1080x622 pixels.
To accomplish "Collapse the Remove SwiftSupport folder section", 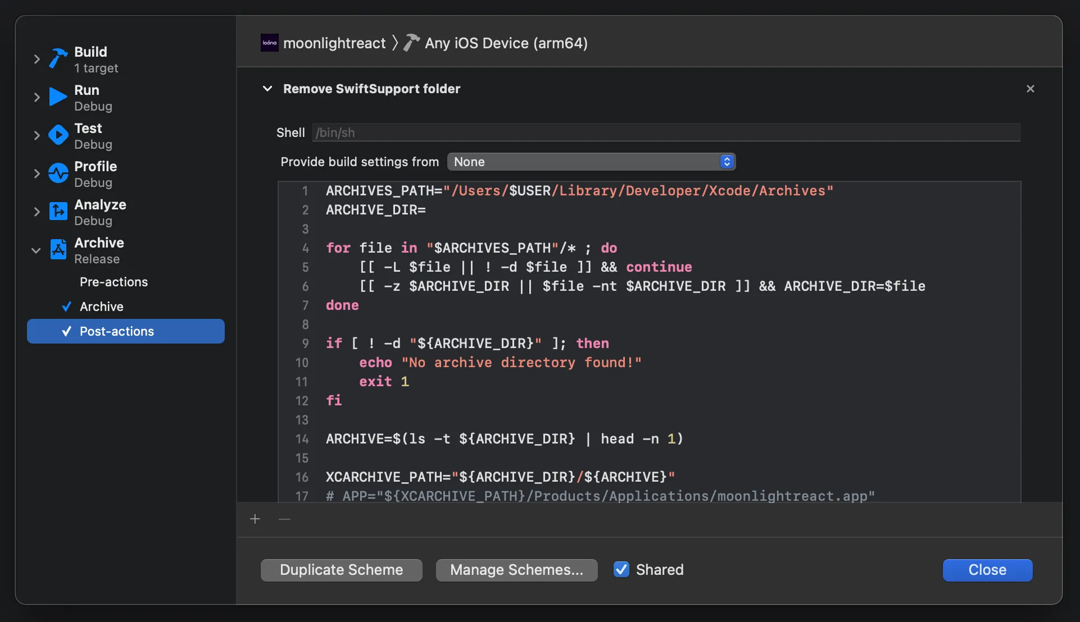I will [267, 89].
